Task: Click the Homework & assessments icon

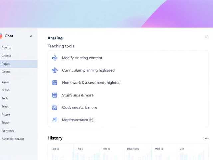Action: pyautogui.click(x=55, y=83)
